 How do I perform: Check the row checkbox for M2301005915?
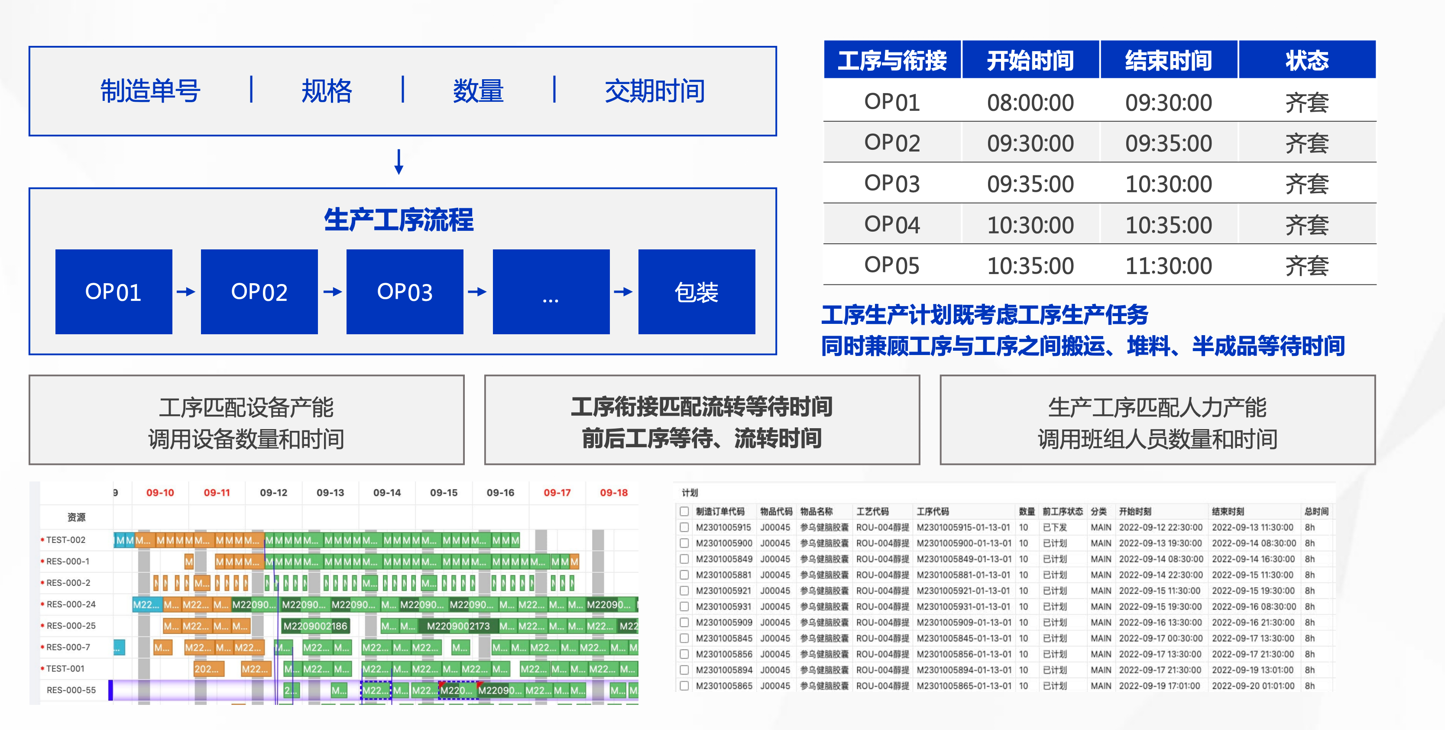pos(684,527)
